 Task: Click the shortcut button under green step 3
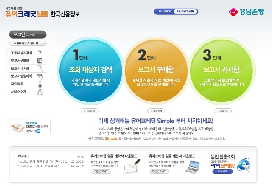(x=223, y=111)
